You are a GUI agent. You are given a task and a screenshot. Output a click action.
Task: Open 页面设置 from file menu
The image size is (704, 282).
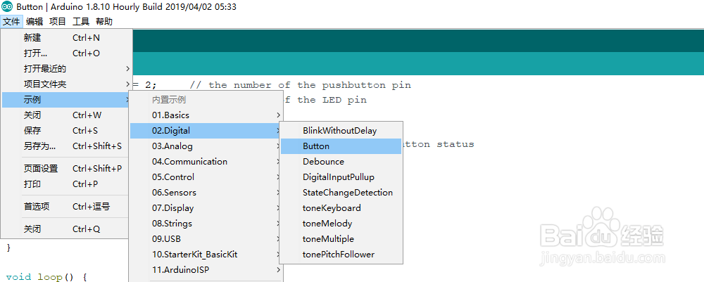(x=67, y=169)
